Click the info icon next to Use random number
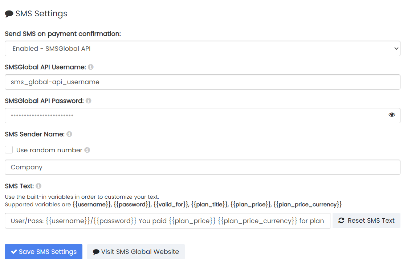The width and height of the screenshot is (403, 272). (87, 150)
